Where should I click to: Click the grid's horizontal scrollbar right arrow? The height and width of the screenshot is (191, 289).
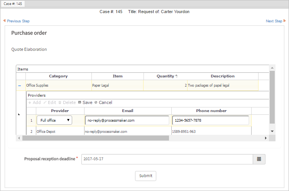[265, 138]
